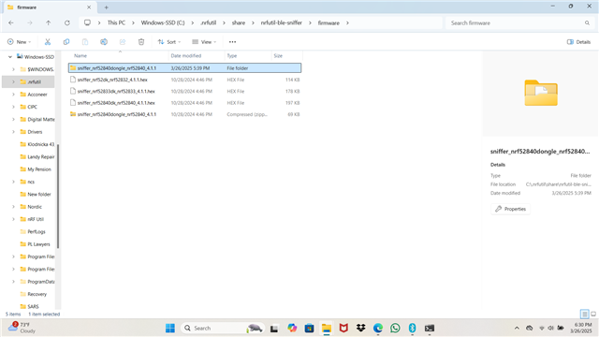Click nrfutil-ble-sniffer in breadcrumb
This screenshot has height=337, width=599.
282,22
